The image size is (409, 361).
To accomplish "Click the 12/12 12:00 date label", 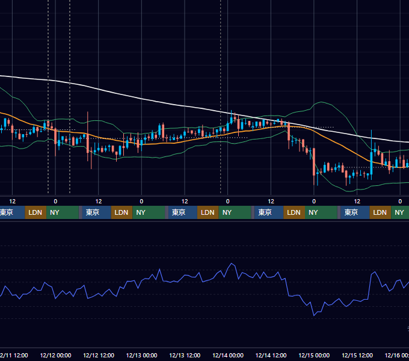I will point(99,355).
